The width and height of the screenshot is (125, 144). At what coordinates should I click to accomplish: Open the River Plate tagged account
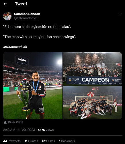[15, 122]
